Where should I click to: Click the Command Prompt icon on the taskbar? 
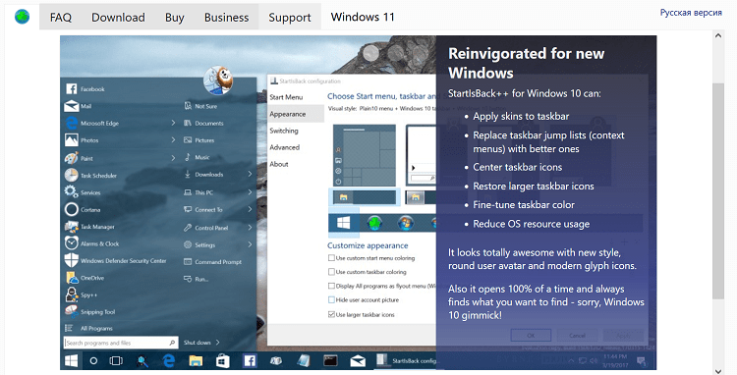click(330, 360)
